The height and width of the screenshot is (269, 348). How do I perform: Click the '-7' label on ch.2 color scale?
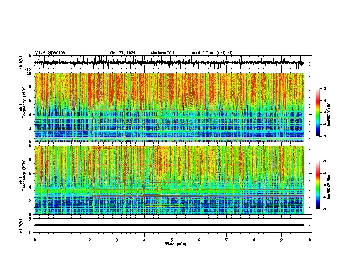[324, 209]
